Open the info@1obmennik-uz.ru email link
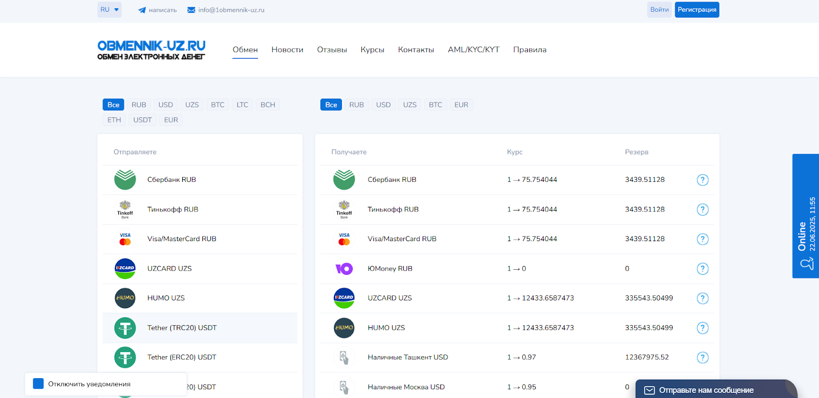Viewport: 819px width, 398px height. 231,10
